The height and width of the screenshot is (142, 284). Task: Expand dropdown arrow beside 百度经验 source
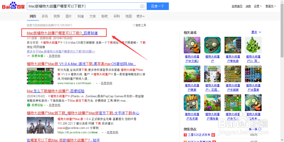click(x=45, y=105)
